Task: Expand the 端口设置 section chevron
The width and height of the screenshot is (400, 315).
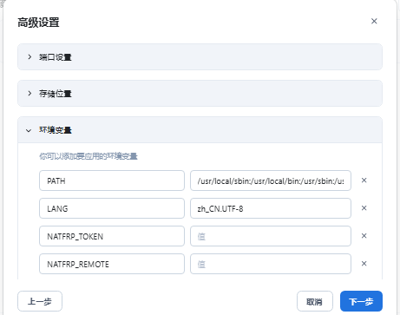Action: coord(30,57)
